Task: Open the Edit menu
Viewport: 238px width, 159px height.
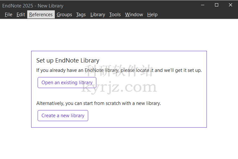Action: click(21, 15)
